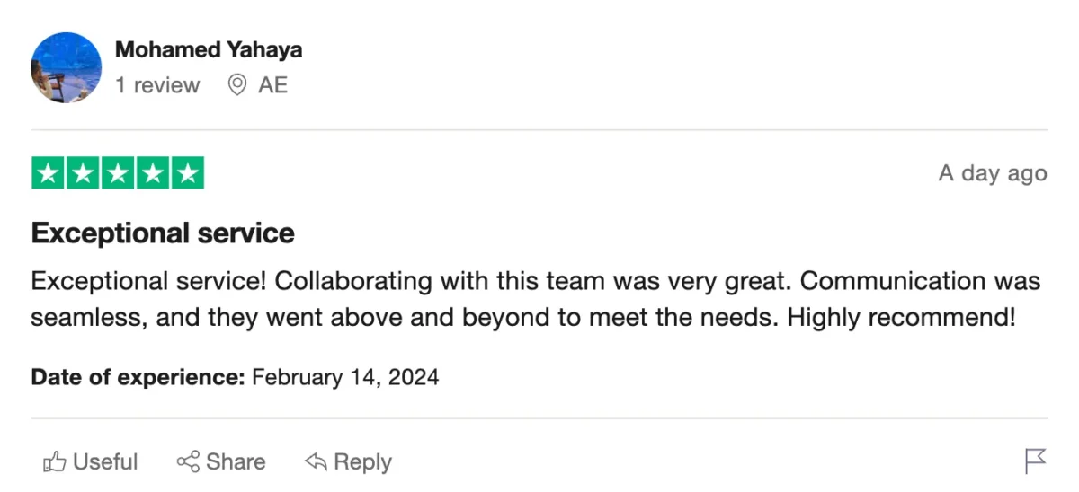Click the February 14, 2024 date
The width and height of the screenshot is (1079, 492).
345,377
